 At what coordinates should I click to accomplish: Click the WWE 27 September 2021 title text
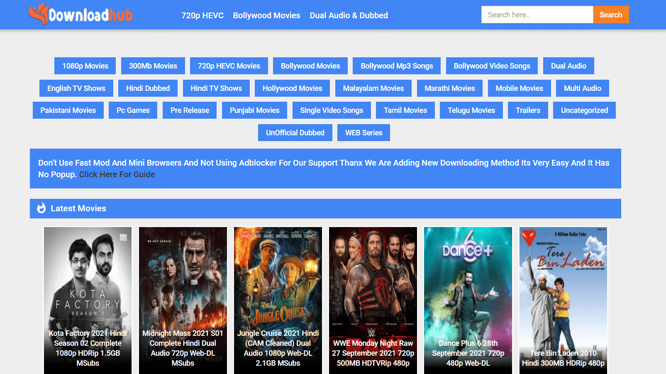point(373,353)
